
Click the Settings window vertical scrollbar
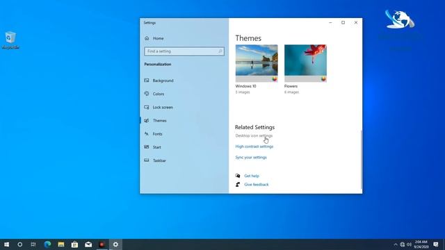(x=361, y=160)
